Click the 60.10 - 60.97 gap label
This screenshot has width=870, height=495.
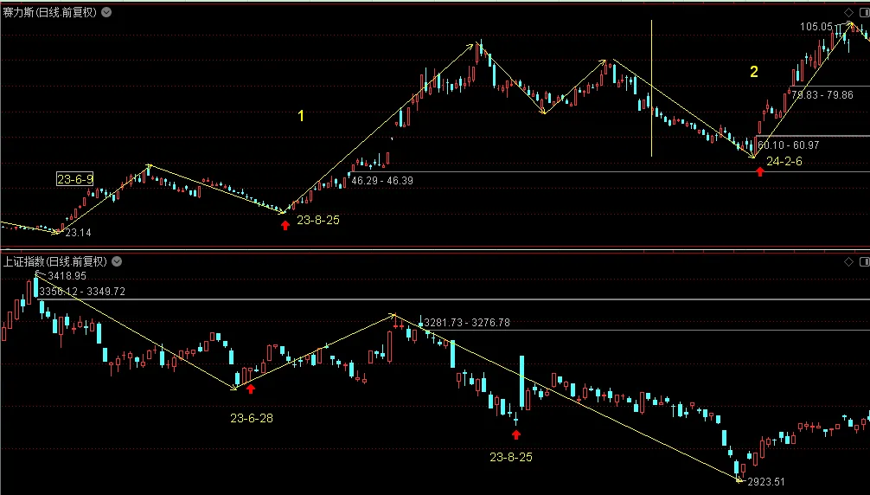coord(789,145)
